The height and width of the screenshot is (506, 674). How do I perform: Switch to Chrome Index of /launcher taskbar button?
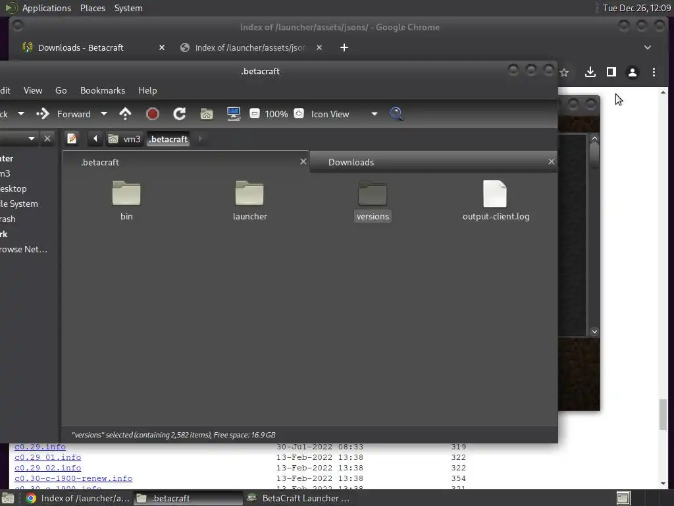(78, 498)
